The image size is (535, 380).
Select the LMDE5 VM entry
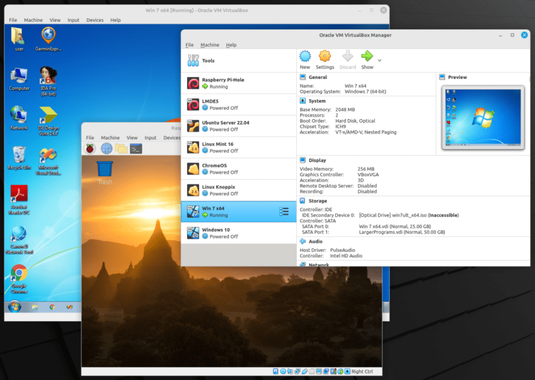pos(238,105)
